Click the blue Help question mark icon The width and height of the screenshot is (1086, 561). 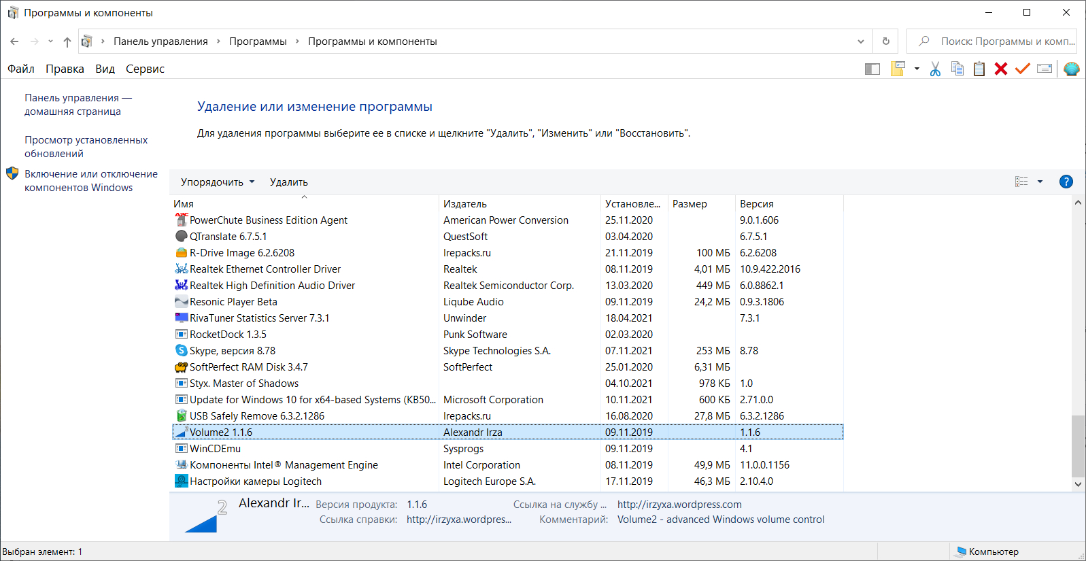(x=1066, y=182)
